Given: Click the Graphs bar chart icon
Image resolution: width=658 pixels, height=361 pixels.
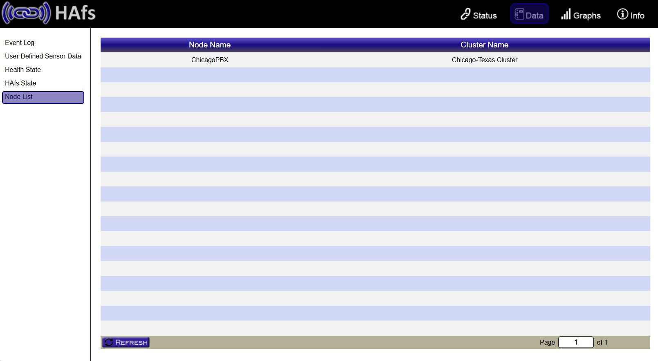Looking at the screenshot, I should [566, 14].
